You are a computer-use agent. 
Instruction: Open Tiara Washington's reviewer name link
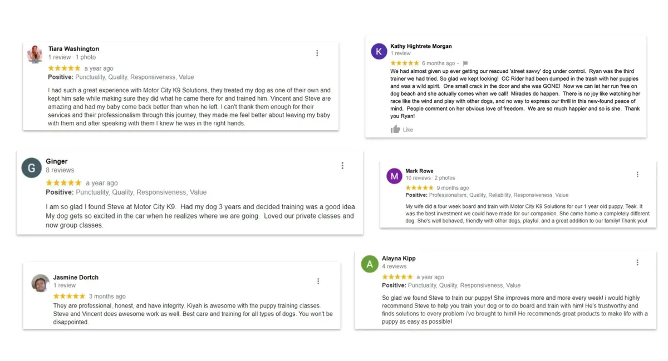coord(73,49)
